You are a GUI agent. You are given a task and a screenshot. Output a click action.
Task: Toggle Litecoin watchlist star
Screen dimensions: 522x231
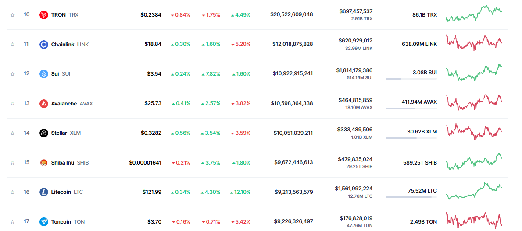pyautogui.click(x=13, y=192)
